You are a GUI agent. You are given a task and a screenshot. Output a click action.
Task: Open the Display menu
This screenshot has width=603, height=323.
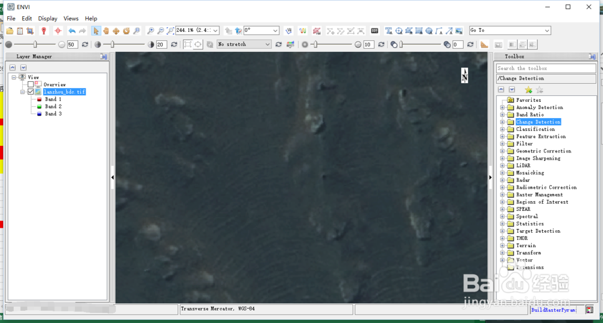(x=48, y=19)
